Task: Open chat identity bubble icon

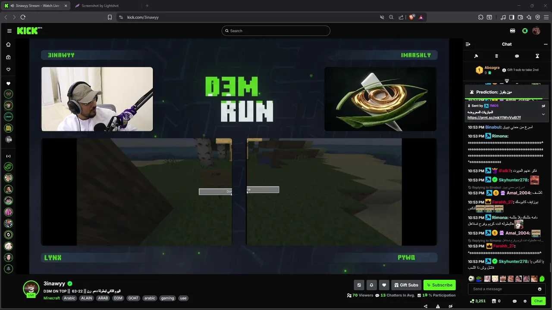Action: (514, 301)
